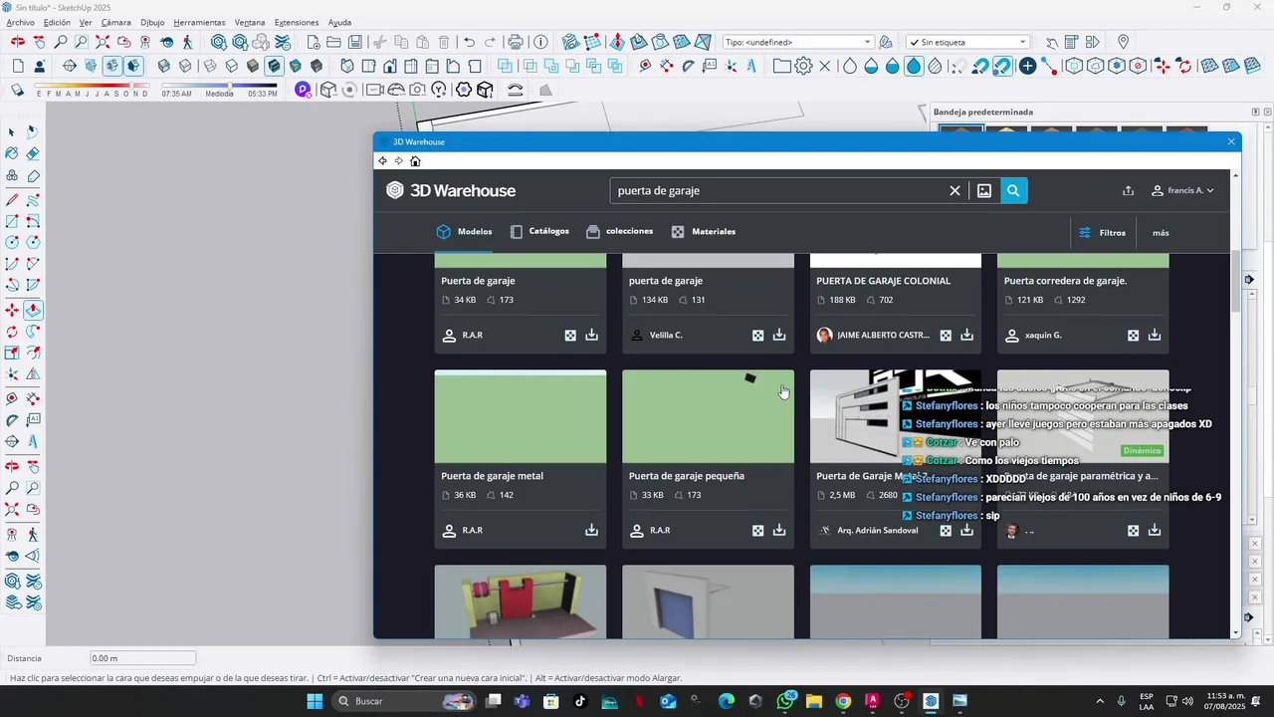Screen dimensions: 1274x717
Task: Go back in 3D Warehouse browser
Action: pyautogui.click(x=382, y=160)
